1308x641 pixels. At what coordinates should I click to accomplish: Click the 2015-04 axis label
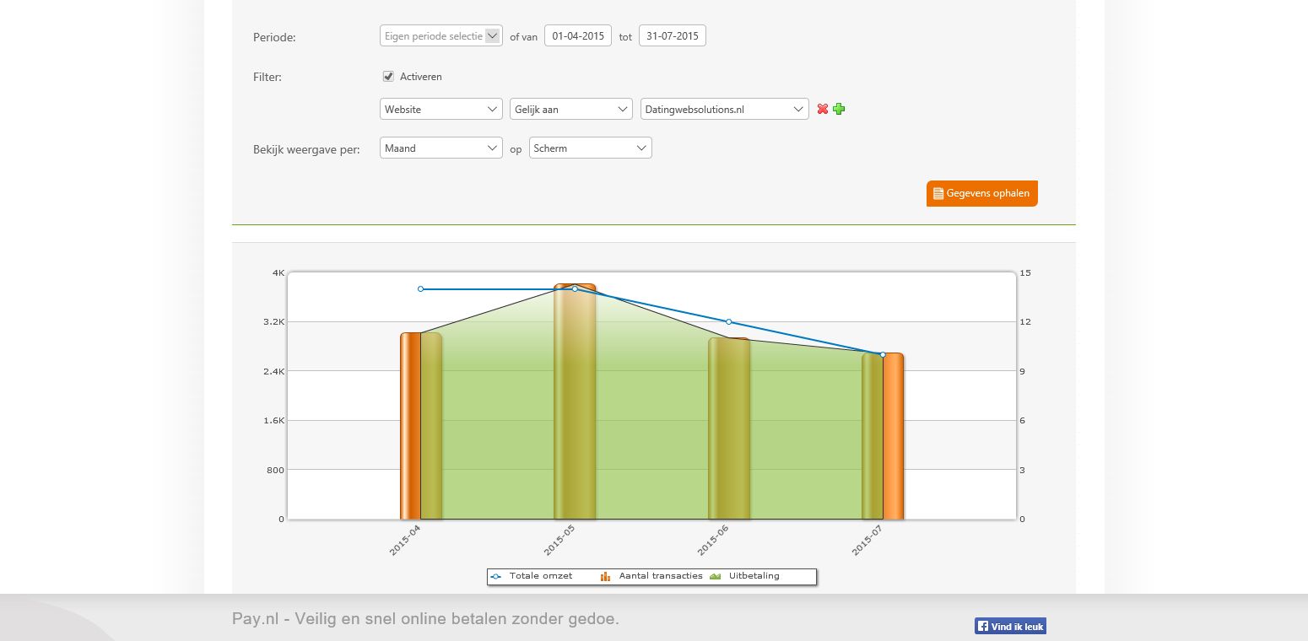[x=405, y=540]
